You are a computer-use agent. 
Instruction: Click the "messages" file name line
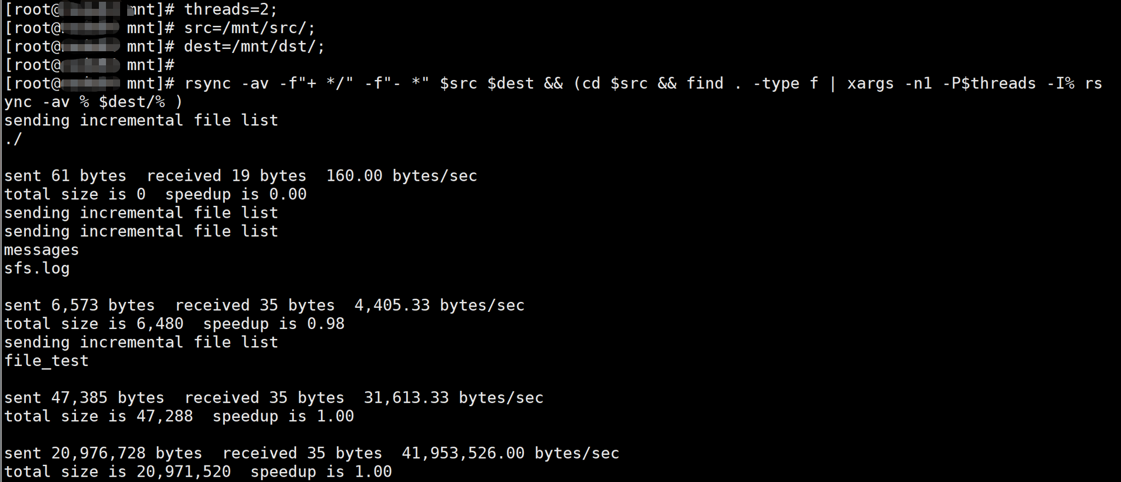(x=41, y=250)
